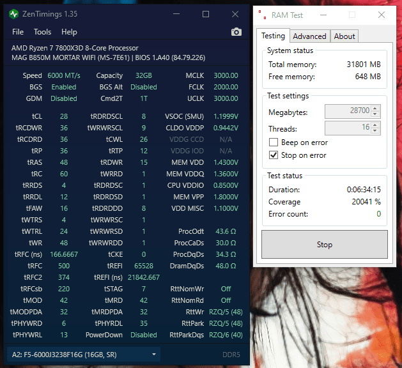
Task: Click the RAM Test app icon
Action: (262, 15)
